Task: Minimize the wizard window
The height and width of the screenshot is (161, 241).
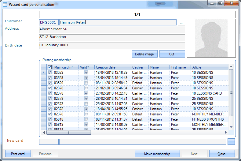Action: pos(212,3)
